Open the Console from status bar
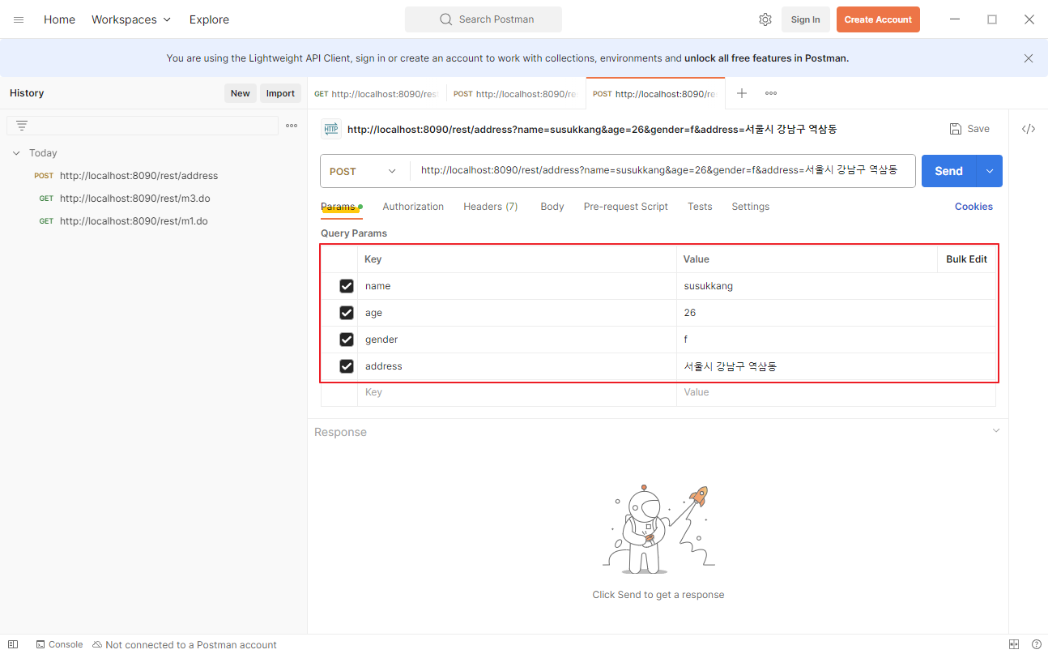This screenshot has height=654, width=1048. tap(59, 644)
